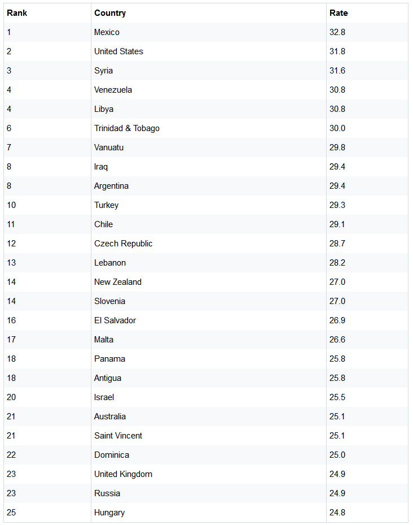
Task: Click the United States entry
Action: pos(118,51)
